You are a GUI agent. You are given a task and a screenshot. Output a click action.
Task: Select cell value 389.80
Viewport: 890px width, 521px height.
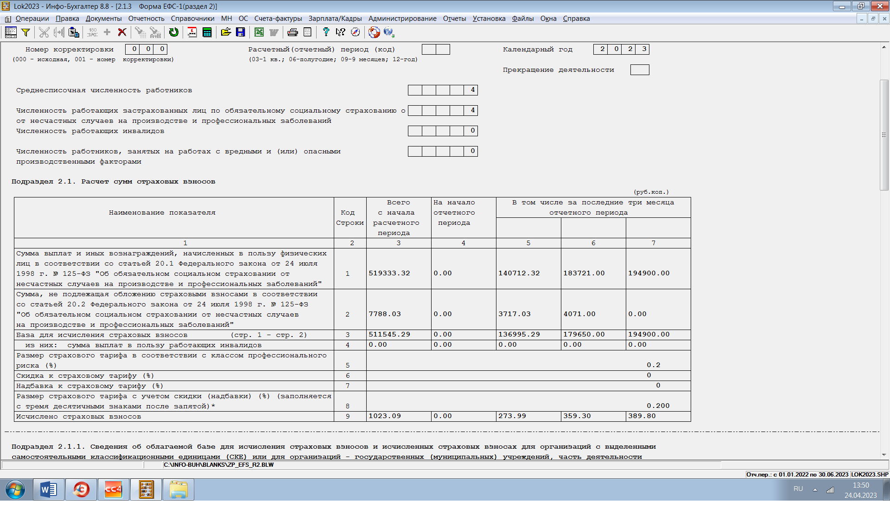(x=642, y=416)
